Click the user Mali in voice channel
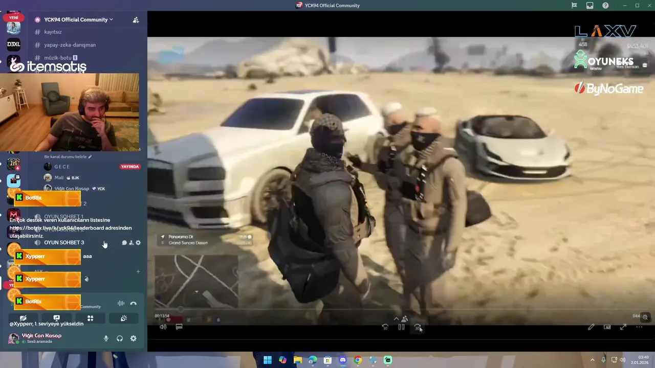This screenshot has height=368, width=655. coord(59,177)
